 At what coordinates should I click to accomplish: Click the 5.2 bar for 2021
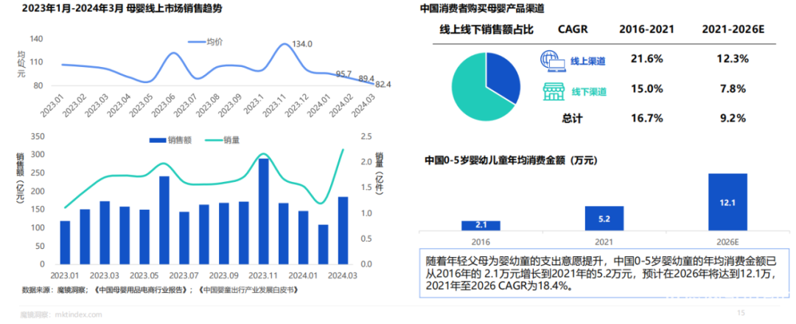coord(604,218)
